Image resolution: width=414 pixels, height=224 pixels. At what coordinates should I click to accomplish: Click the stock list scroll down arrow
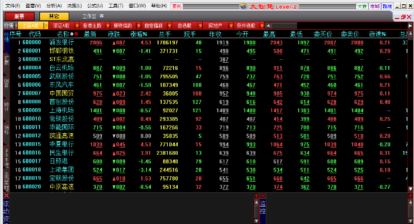click(x=410, y=189)
